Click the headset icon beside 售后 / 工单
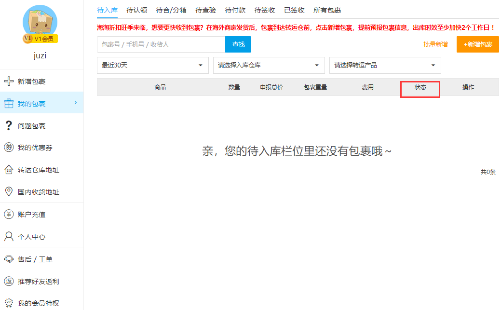Screen dimensions: 501x310 (9, 259)
